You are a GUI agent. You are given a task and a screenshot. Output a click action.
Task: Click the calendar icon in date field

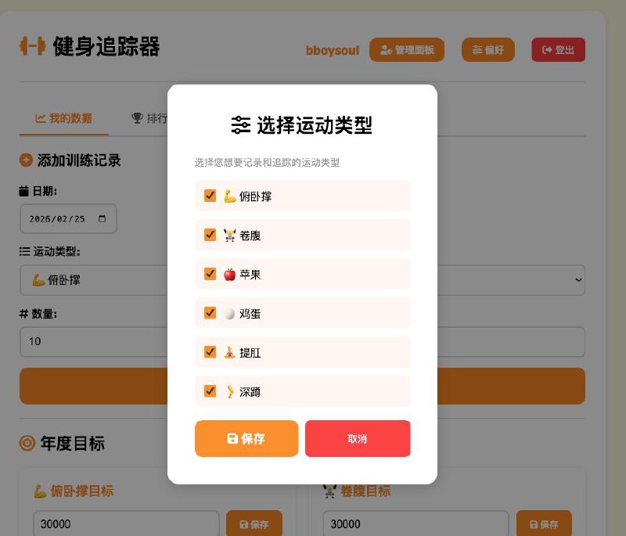click(103, 218)
